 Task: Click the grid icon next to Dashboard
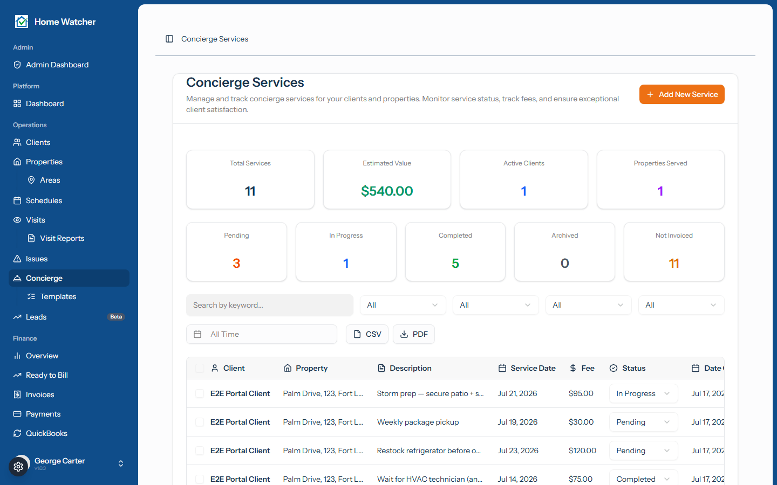click(17, 103)
